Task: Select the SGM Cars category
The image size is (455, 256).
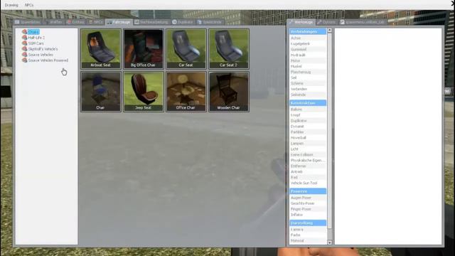Action: (36, 43)
